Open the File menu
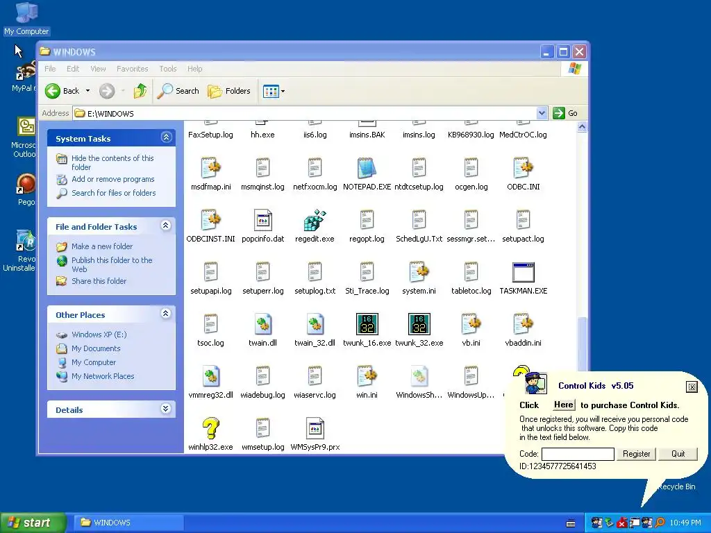Image resolution: width=711 pixels, height=533 pixels. pyautogui.click(x=50, y=69)
